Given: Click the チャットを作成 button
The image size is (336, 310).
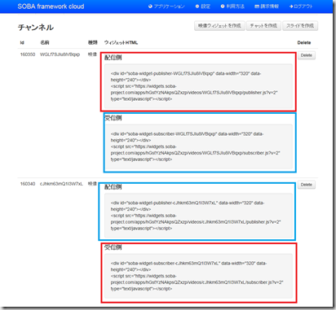Looking at the screenshot, I should pyautogui.click(x=263, y=26).
